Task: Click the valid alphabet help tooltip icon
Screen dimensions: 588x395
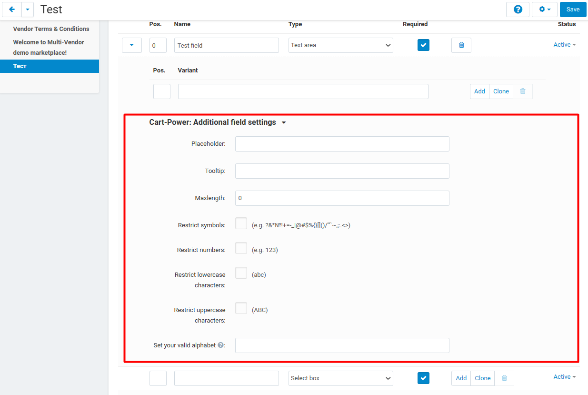Action: click(x=220, y=345)
